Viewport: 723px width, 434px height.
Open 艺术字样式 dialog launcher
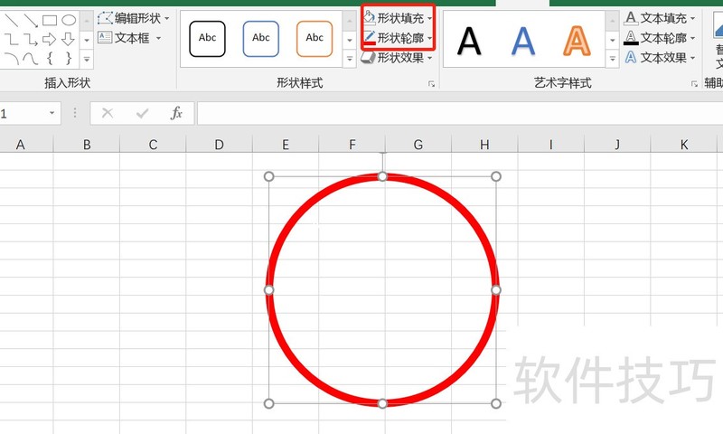tap(694, 84)
